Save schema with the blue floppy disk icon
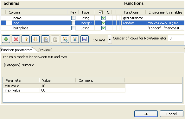Image resolution: width=185 pixels, height=119 pixels. (85, 39)
